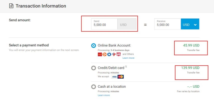This screenshot has height=102, width=214.
Task: Select Online Bank Account payment method
Action: click(93, 46)
